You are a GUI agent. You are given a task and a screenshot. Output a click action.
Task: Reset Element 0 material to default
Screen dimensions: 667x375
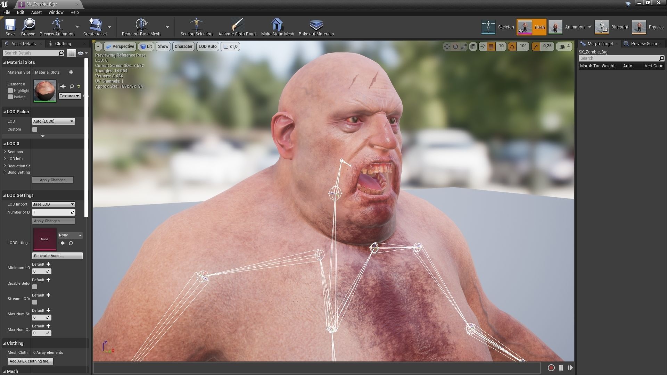click(x=79, y=86)
